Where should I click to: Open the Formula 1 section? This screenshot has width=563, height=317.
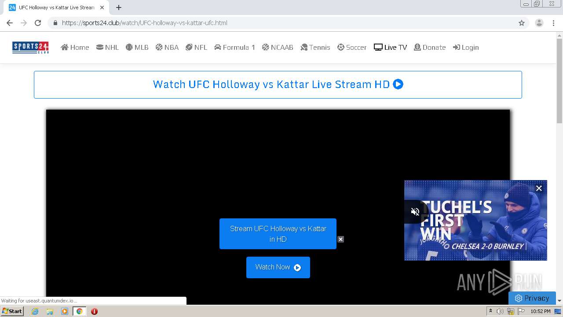(234, 48)
